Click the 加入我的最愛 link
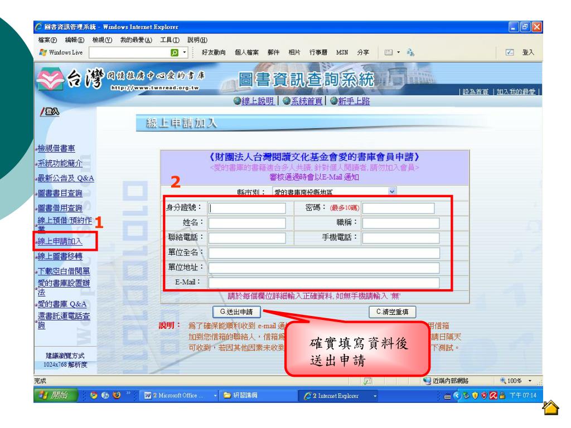 click(516, 92)
